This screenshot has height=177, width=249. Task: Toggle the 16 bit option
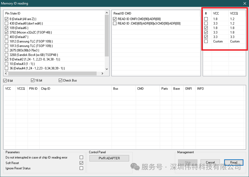click(x=33, y=80)
